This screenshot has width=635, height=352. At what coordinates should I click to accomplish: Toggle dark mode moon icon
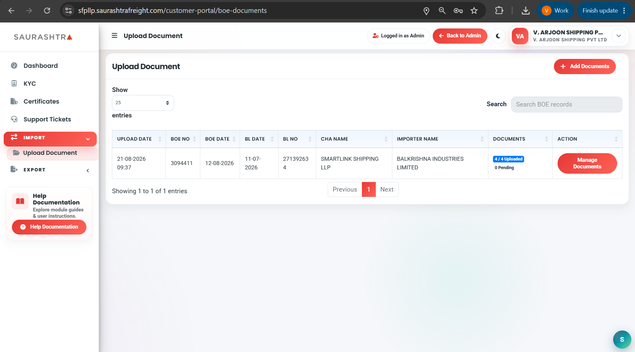[498, 36]
